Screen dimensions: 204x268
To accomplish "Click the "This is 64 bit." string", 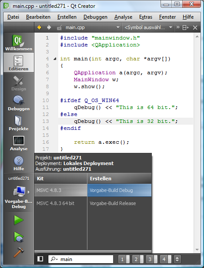I will coord(145,107).
